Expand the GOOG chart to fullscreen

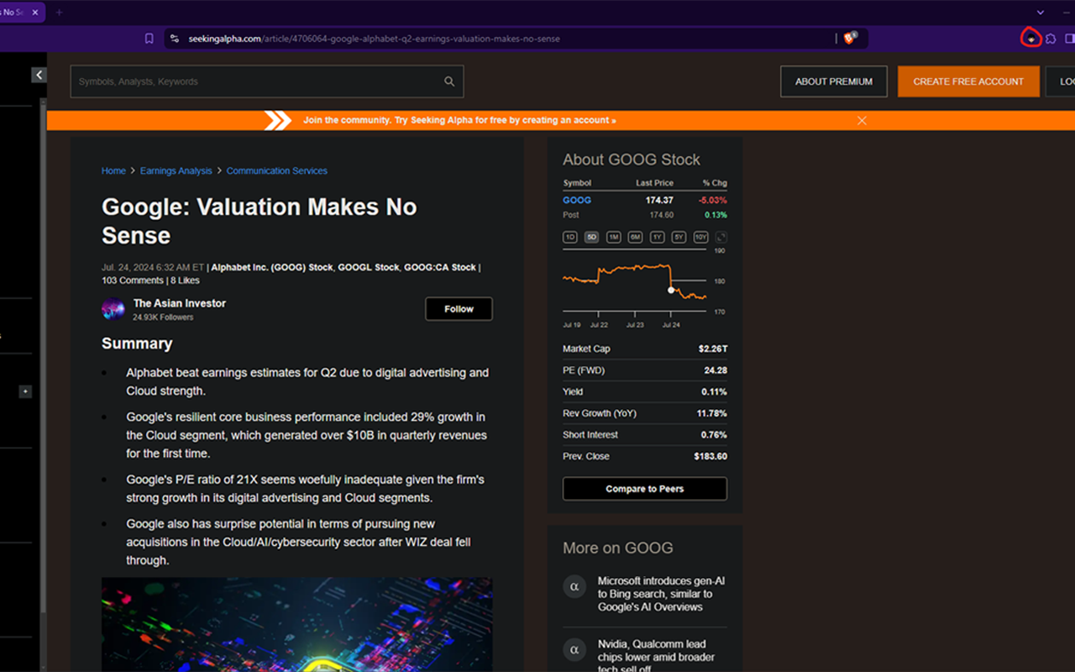point(721,238)
